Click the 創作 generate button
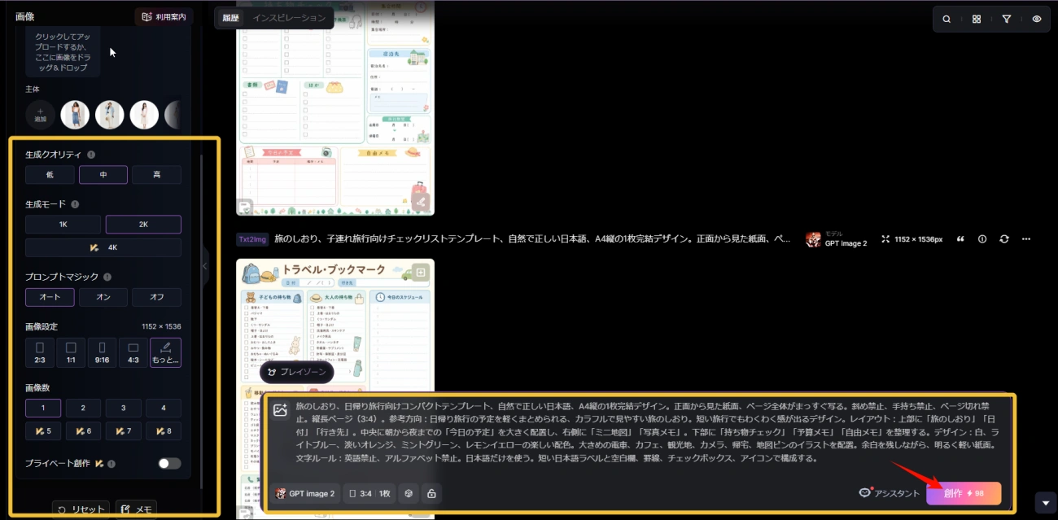This screenshot has height=520, width=1058. [964, 493]
